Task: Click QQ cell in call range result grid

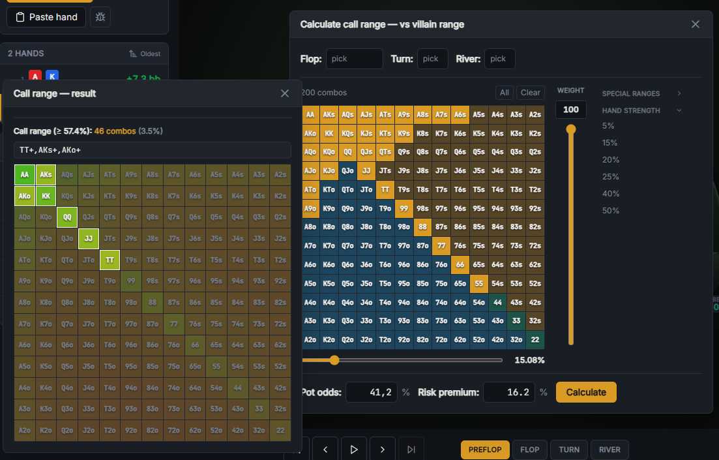Action: click(x=67, y=218)
